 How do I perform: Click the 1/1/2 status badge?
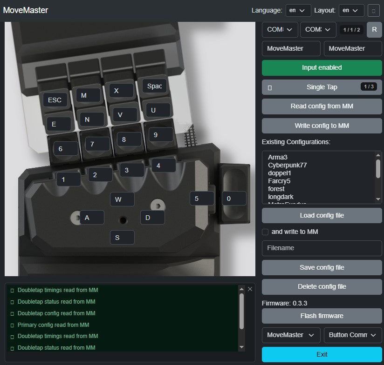pyautogui.click(x=351, y=30)
